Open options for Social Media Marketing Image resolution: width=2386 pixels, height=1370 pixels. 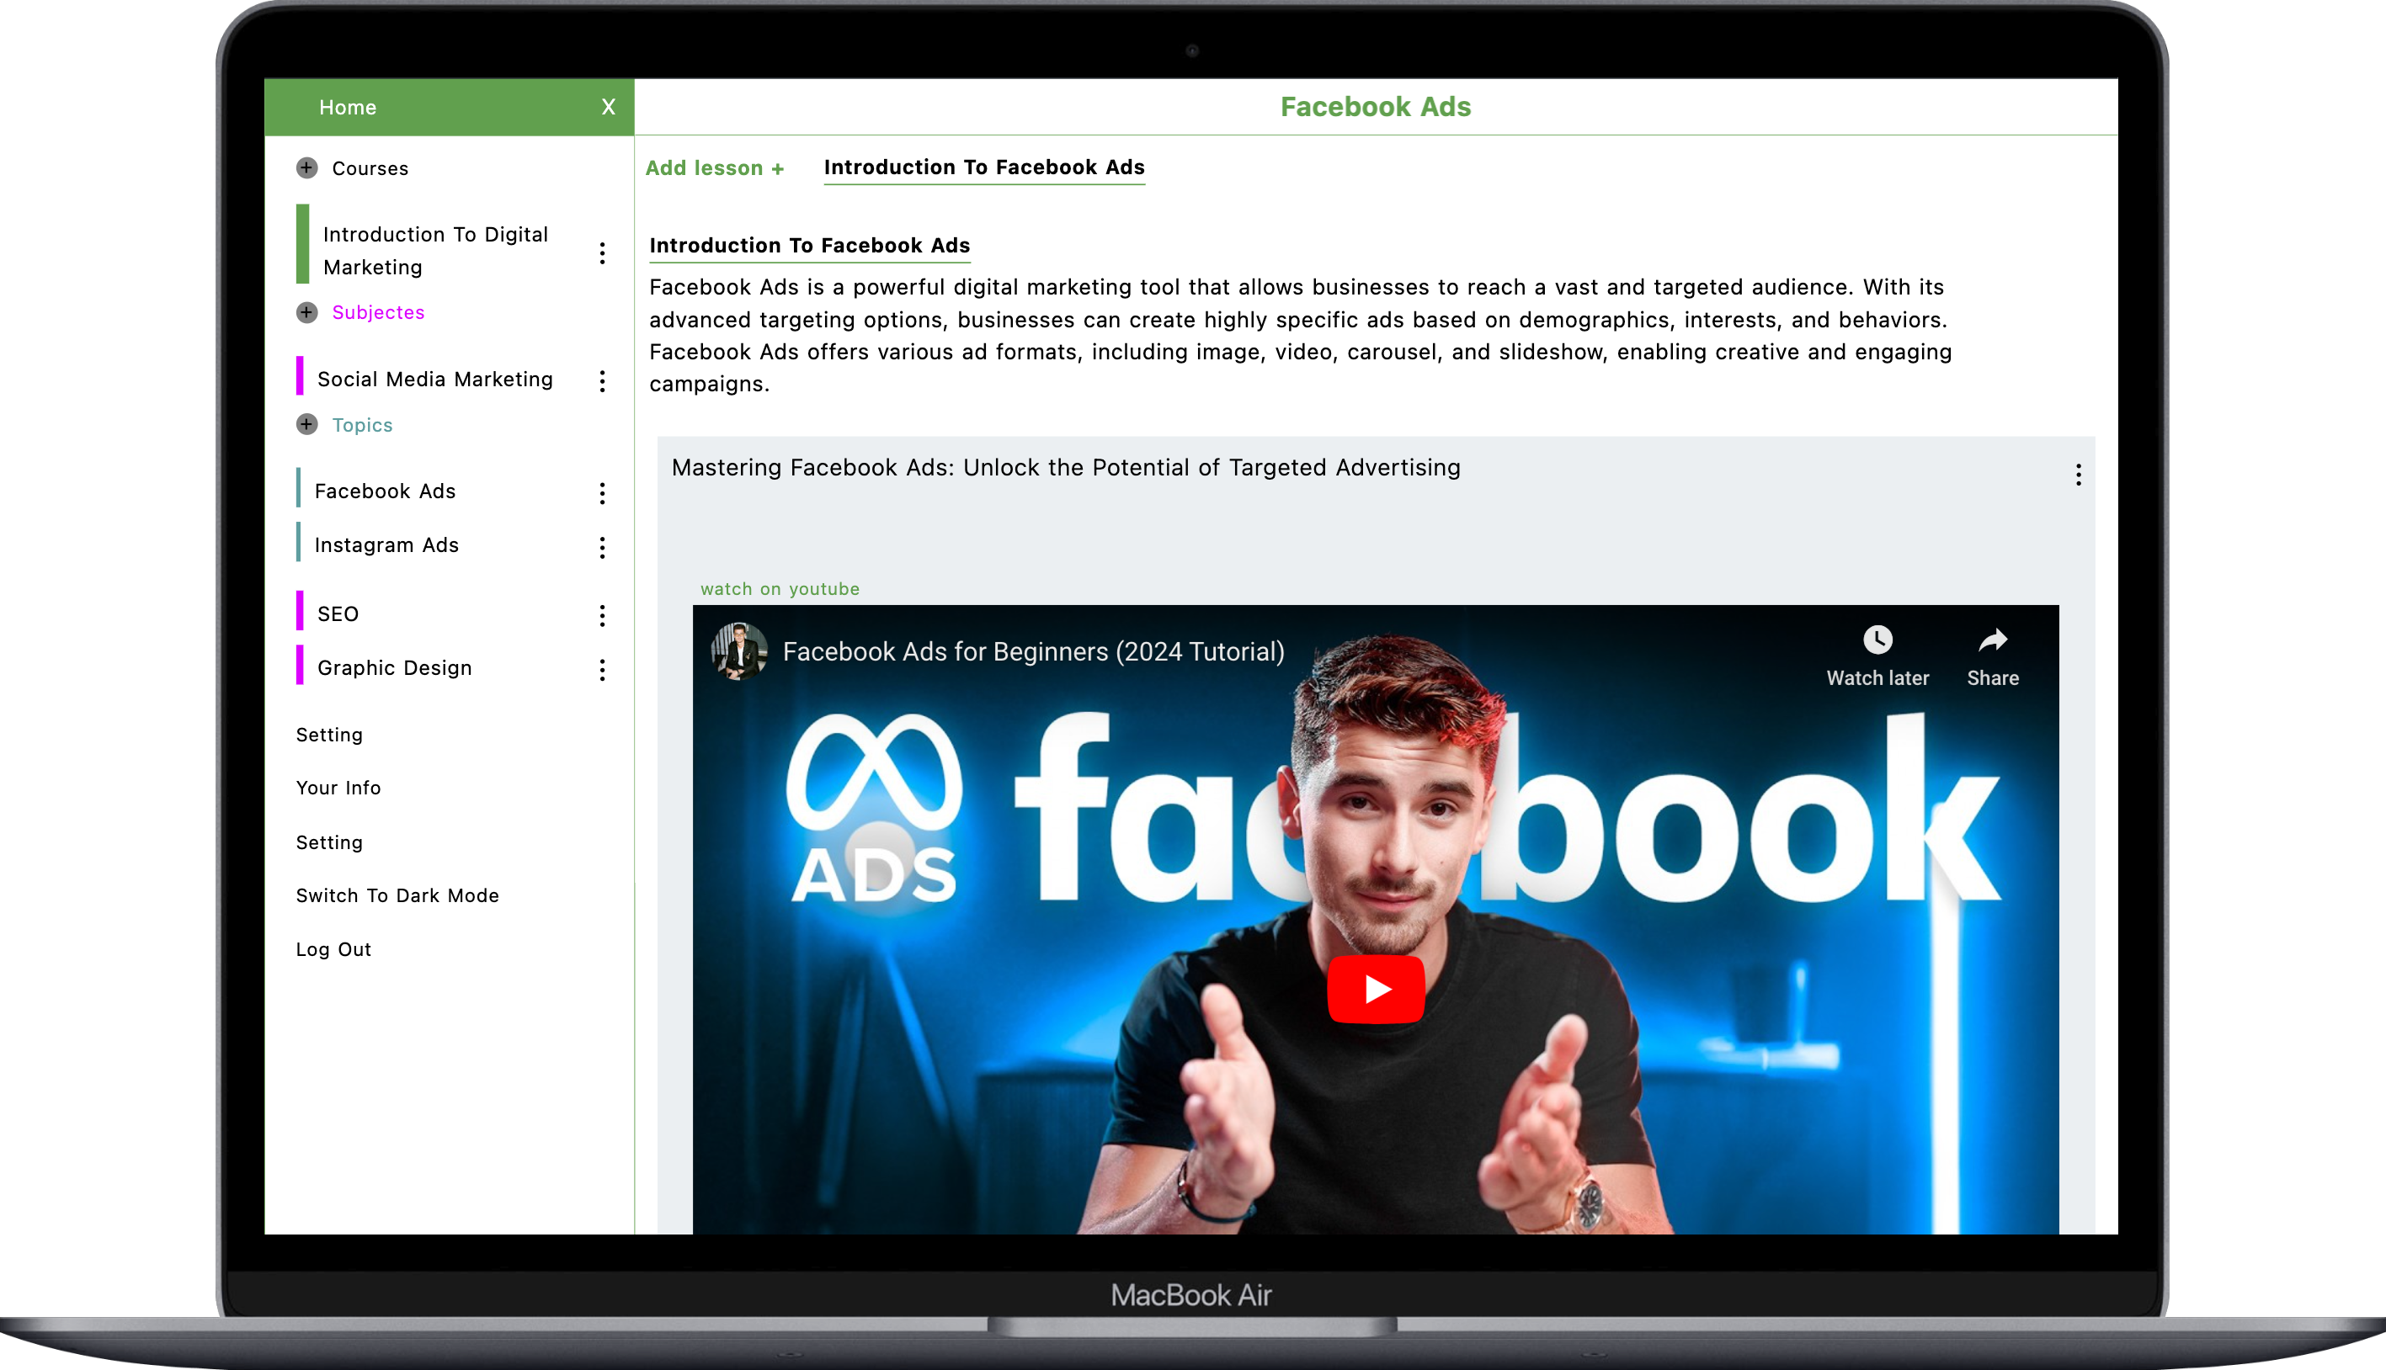[602, 381]
